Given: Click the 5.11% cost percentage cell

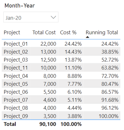Looking at the screenshot, I should click(x=75, y=100).
